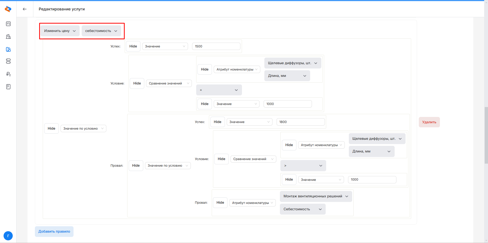Open the stacked servers icon in sidebar
488x243 pixels.
8,61
